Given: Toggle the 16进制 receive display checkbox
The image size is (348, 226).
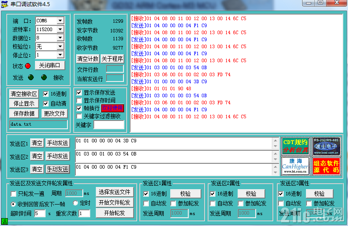Looking at the screenshot, I should [46, 94].
